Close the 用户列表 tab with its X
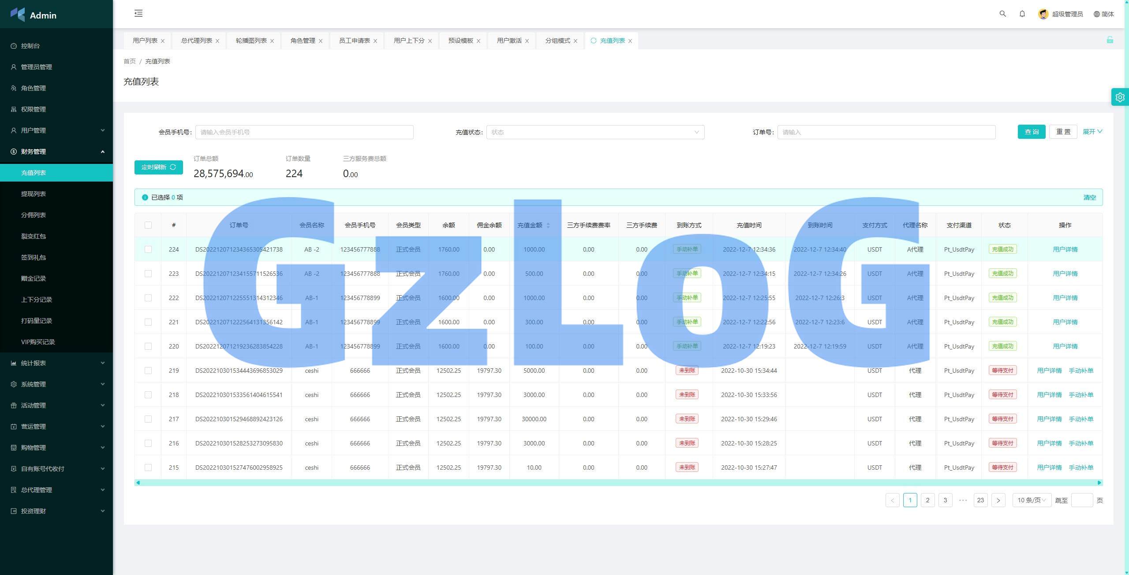1129x575 pixels. pos(163,41)
